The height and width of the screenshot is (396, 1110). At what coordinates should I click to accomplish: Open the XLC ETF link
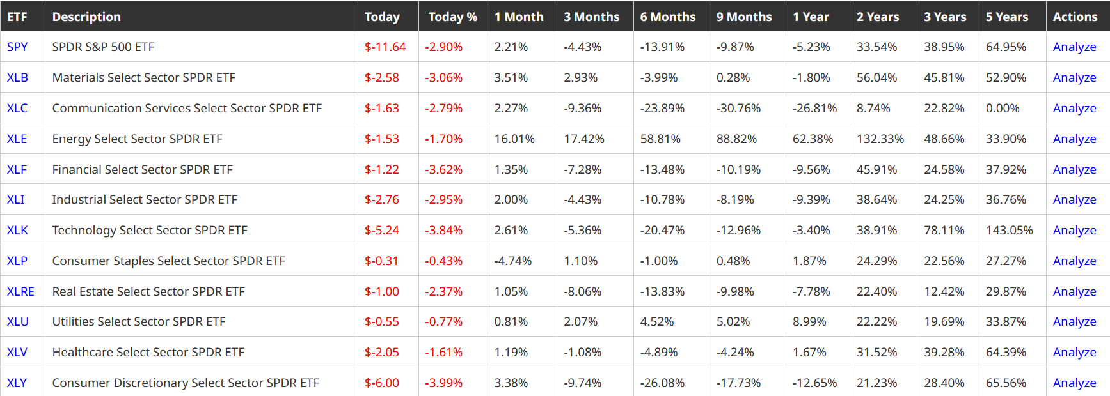(x=17, y=109)
